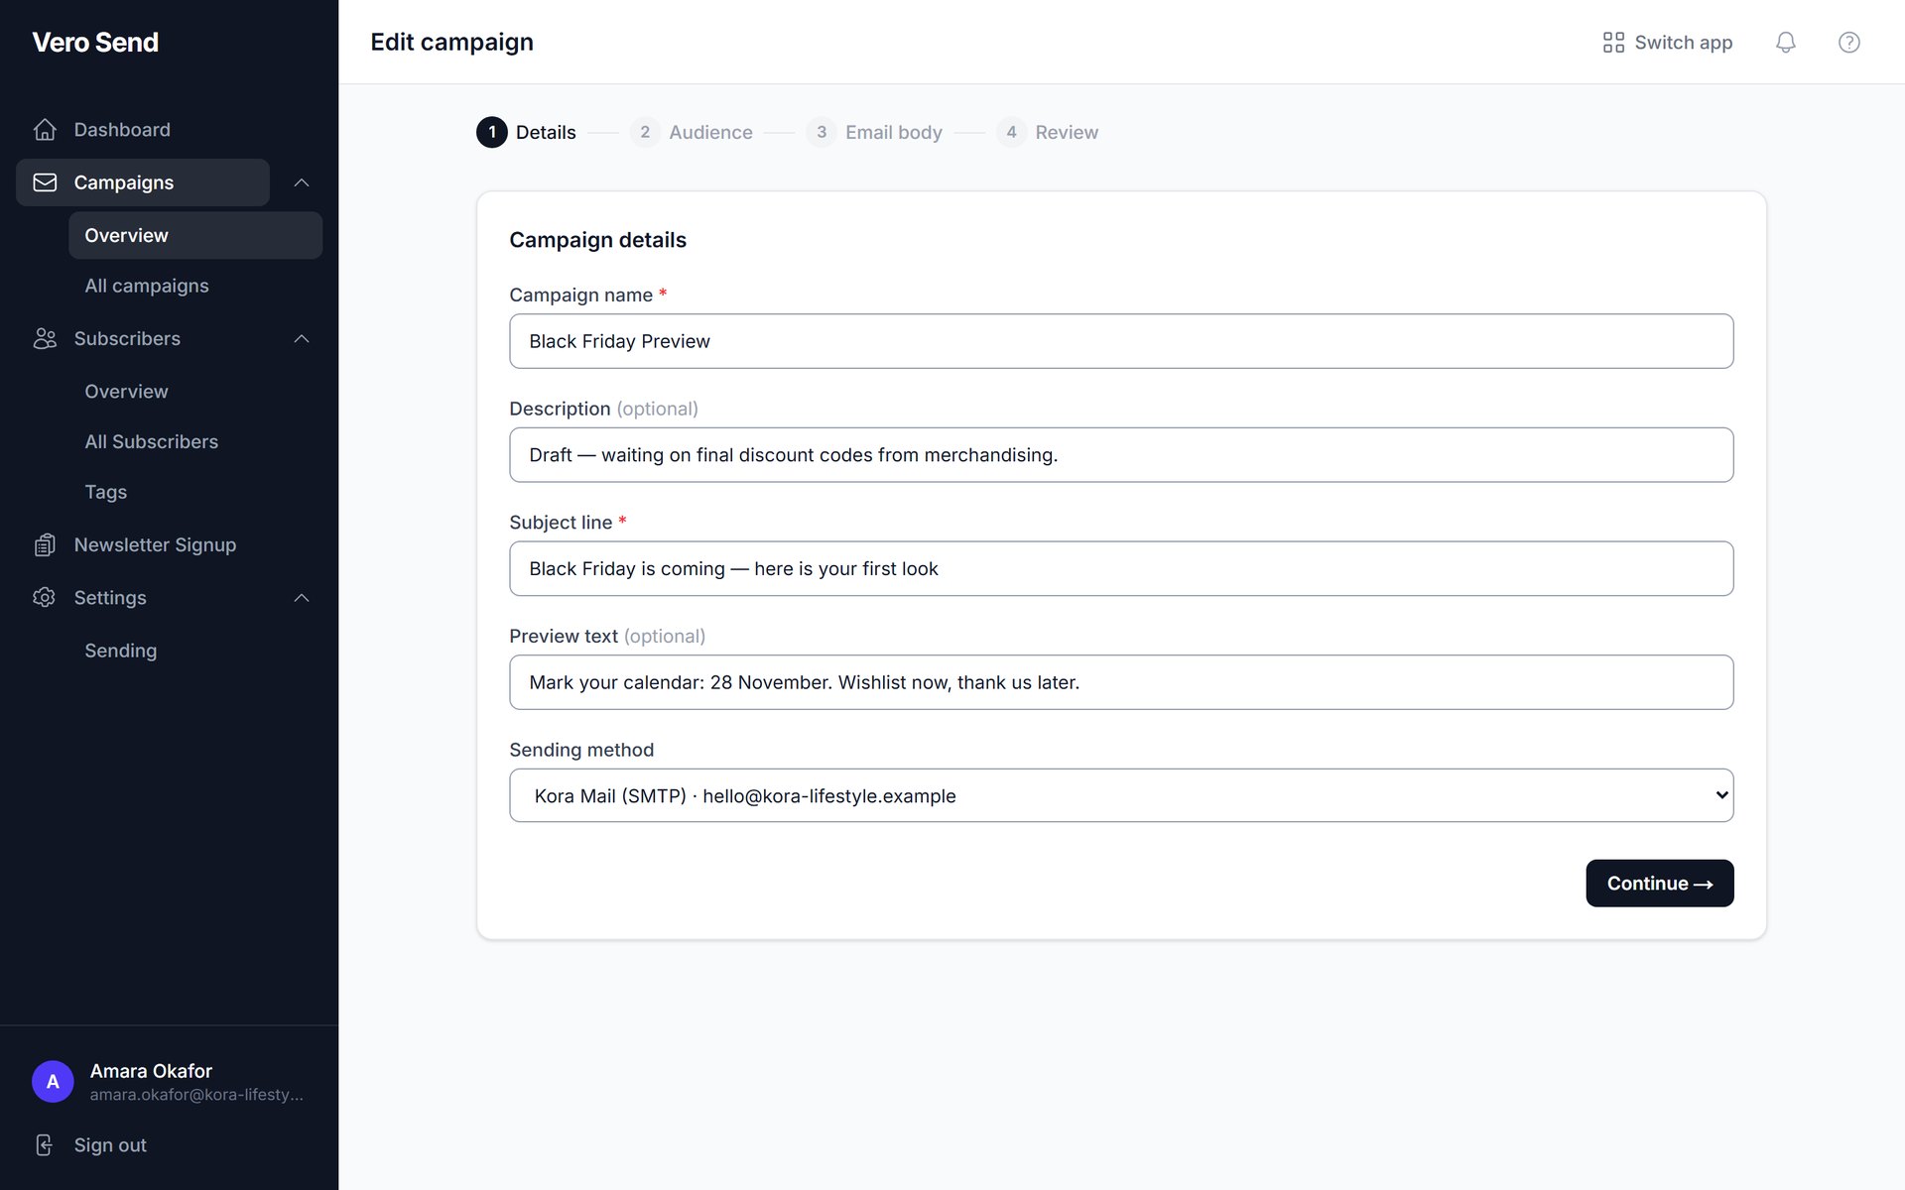Collapse the Subscribers section chevron
Viewport: 1905px width, 1190px height.
pos(302,339)
